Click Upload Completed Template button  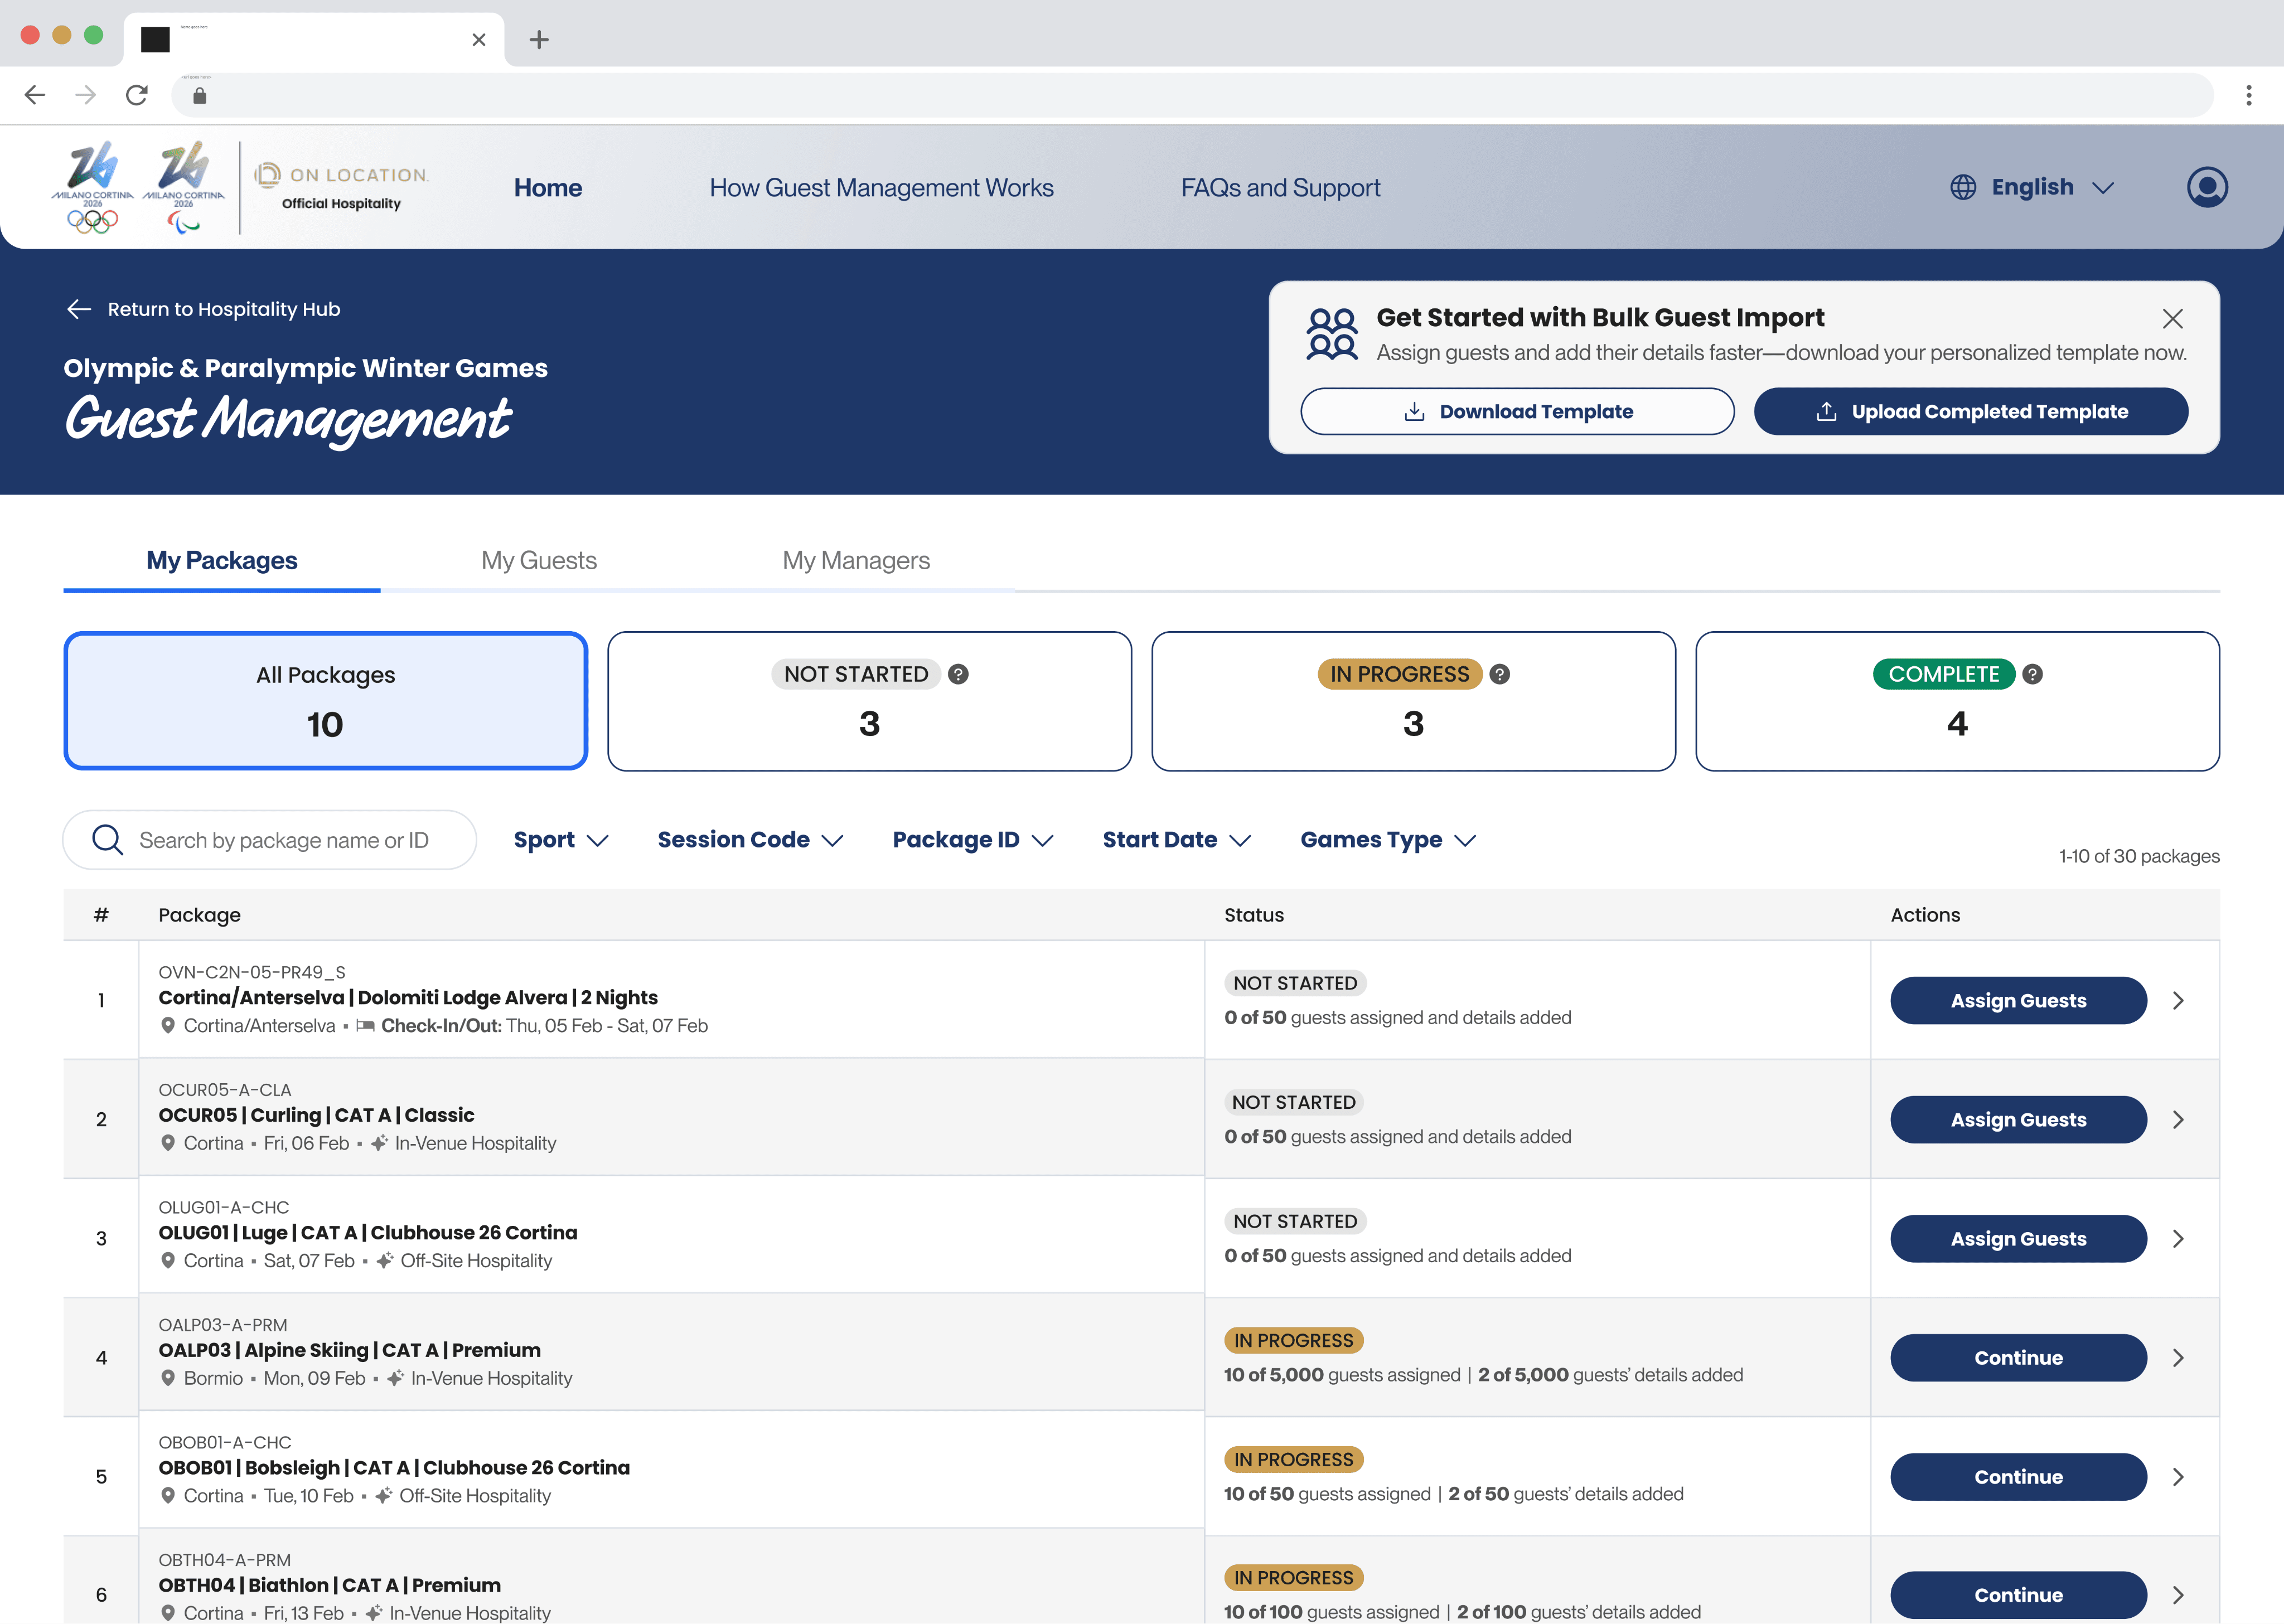(1970, 411)
